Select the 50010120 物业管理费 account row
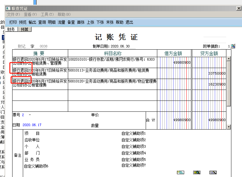Screen dimensions: 242x177 click(113, 84)
